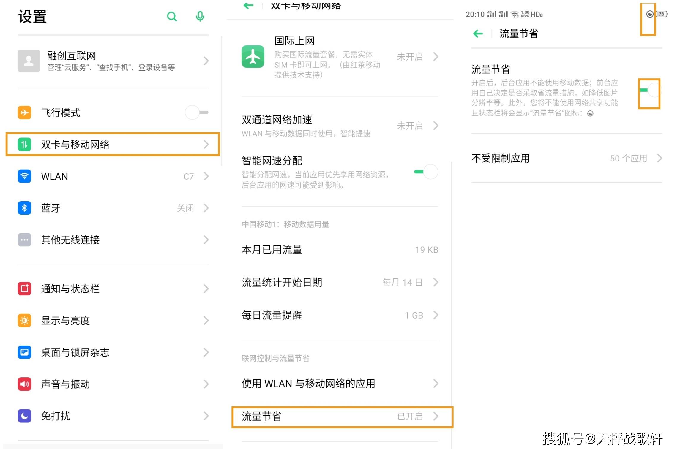Open 双卡与移动网络 row chevron
Image resolution: width=680 pixels, height=453 pixels.
coord(206,145)
